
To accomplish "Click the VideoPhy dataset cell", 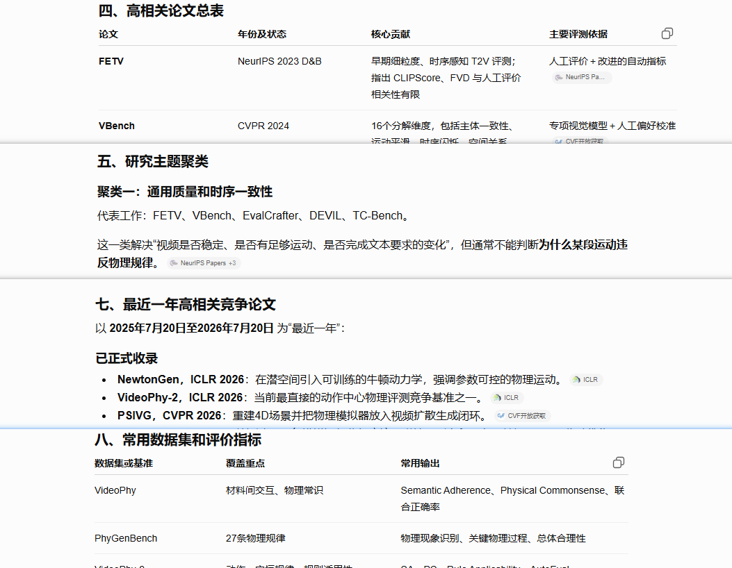I will coord(115,491).
